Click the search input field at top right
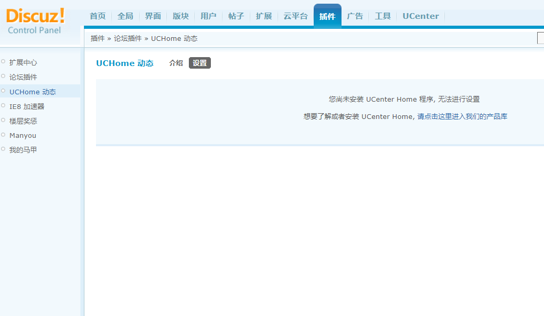The image size is (544, 316). (540, 38)
